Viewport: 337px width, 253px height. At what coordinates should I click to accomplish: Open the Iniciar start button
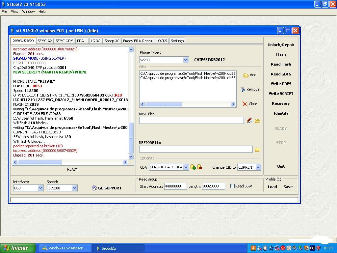point(18,248)
